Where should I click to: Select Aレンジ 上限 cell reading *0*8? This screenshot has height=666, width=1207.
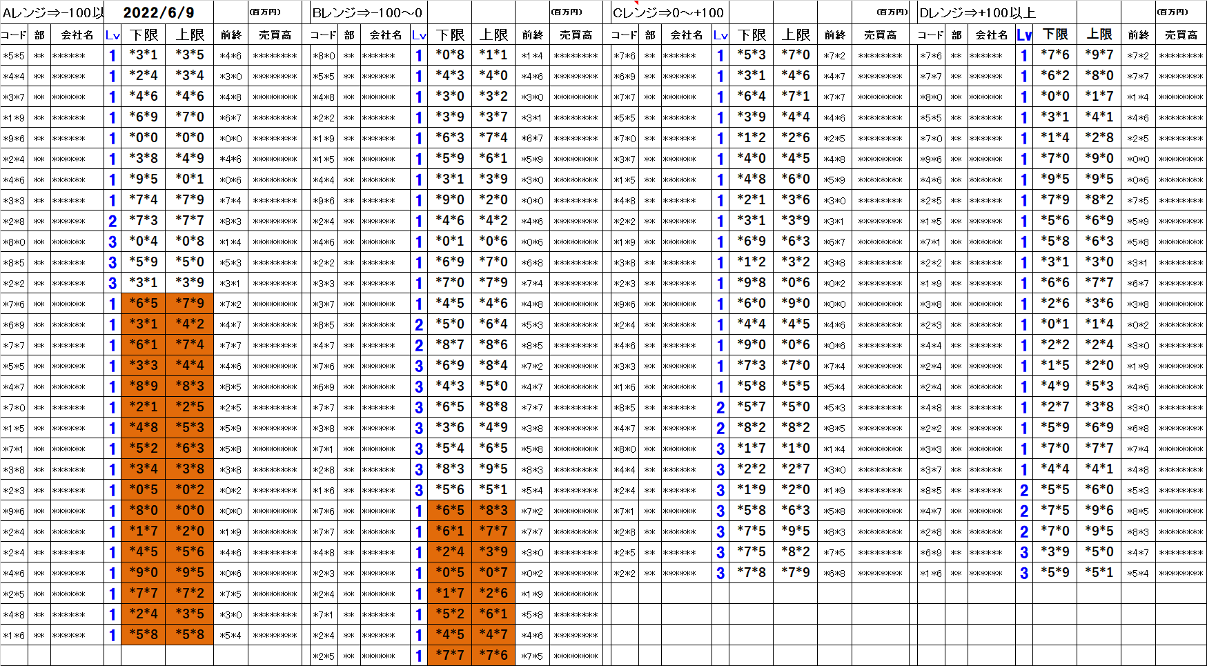coord(190,241)
